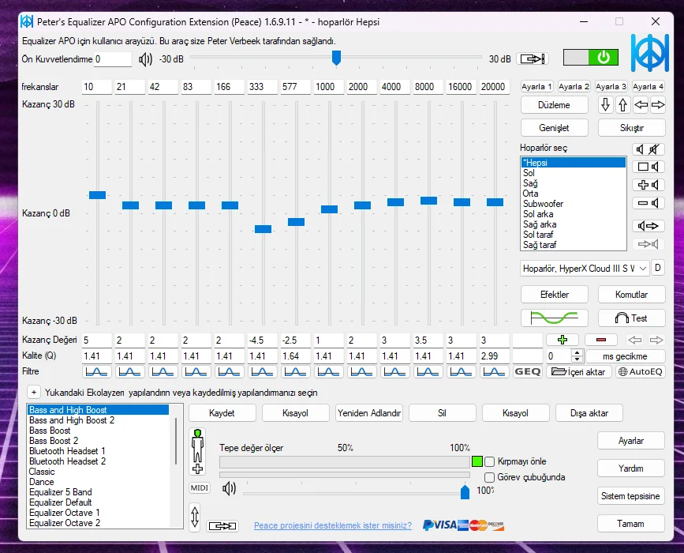Open the Efektler panel

(x=554, y=295)
